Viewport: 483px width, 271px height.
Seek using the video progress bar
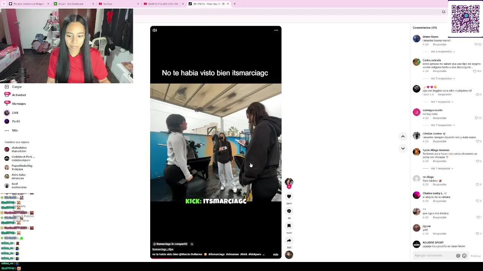[x=216, y=258]
